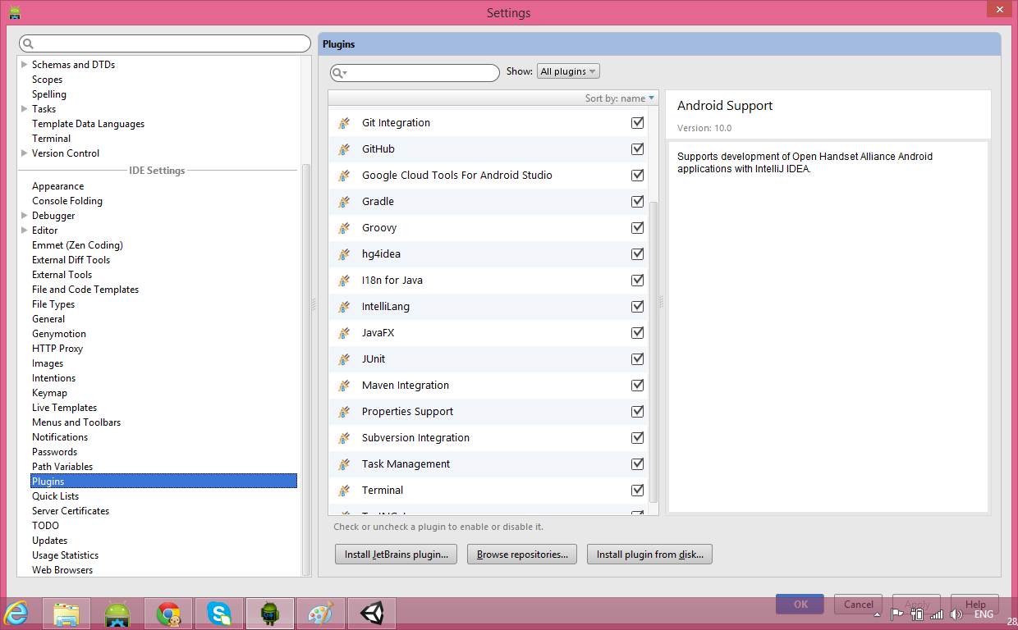
Task: Click the settings tree vertical scrollbar
Action: click(306, 369)
